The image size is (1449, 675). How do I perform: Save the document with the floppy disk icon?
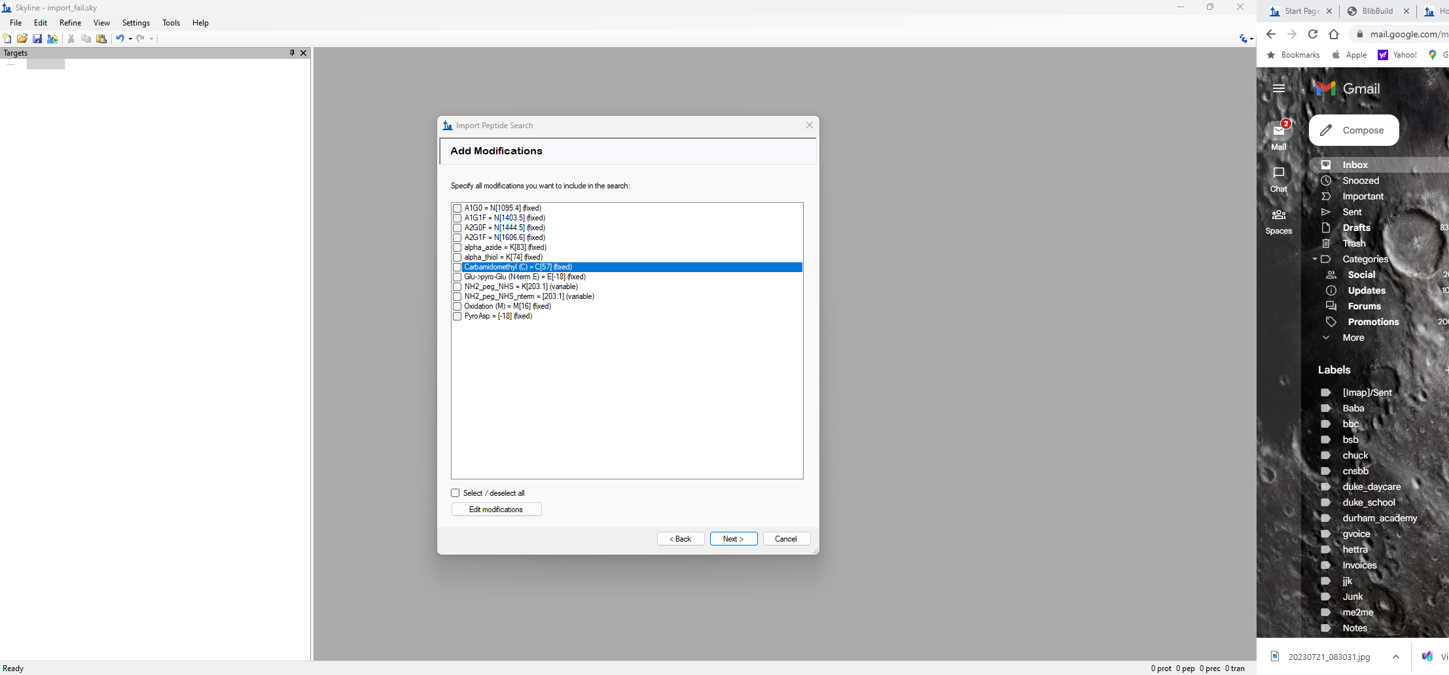37,39
